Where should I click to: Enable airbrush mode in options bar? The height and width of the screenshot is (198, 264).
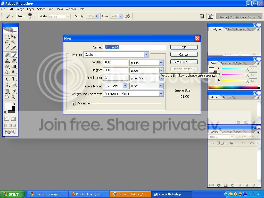tap(128, 16)
